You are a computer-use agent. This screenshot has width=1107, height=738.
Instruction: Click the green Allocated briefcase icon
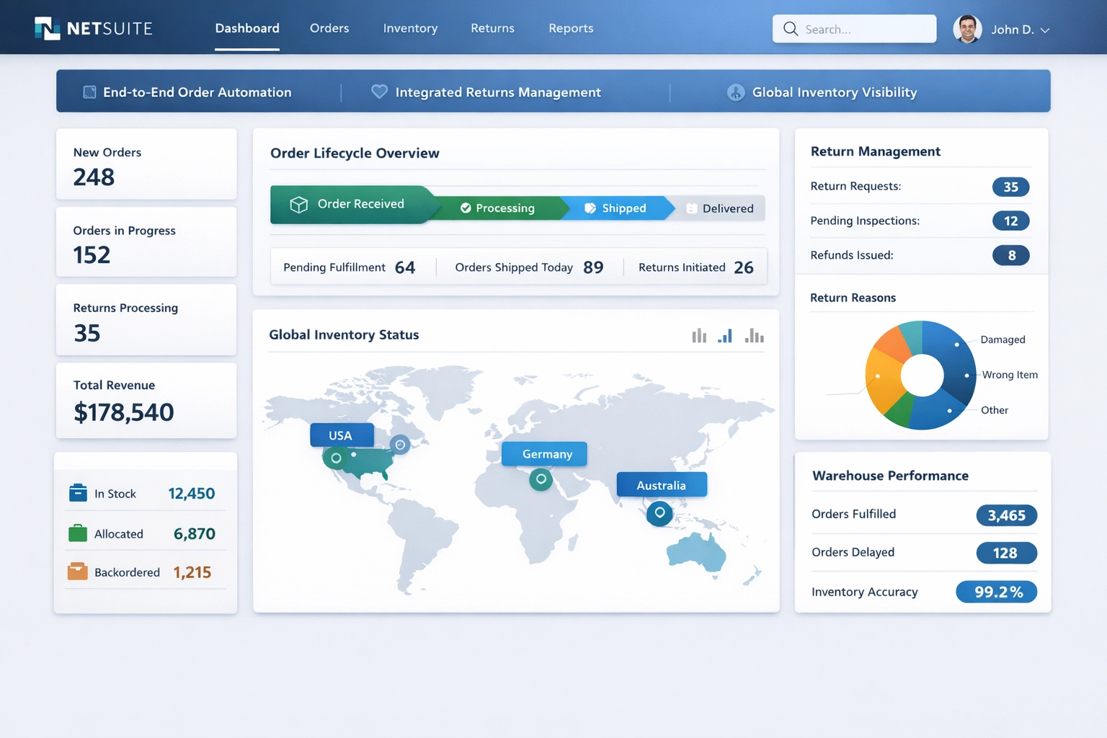point(78,533)
